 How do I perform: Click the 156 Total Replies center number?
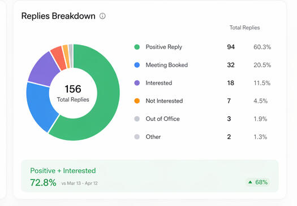pyautogui.click(x=73, y=89)
